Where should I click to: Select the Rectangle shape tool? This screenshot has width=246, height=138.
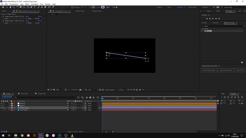tap(28, 7)
